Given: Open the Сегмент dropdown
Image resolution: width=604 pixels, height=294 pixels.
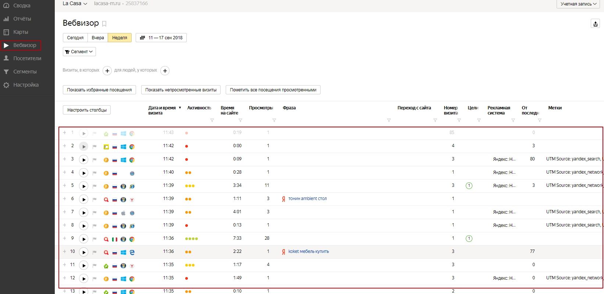Looking at the screenshot, I should point(79,52).
